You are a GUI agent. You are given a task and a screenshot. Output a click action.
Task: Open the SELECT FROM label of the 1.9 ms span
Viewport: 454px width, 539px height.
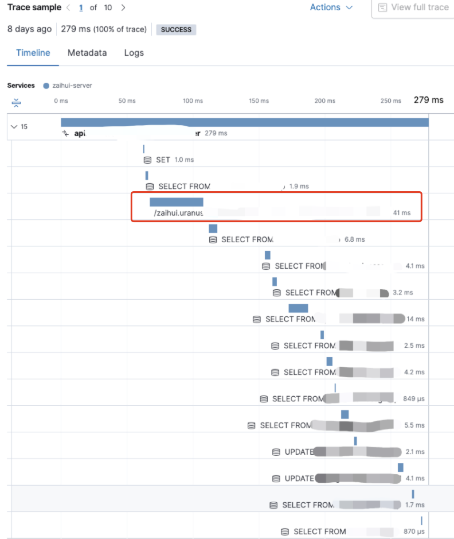(x=184, y=187)
